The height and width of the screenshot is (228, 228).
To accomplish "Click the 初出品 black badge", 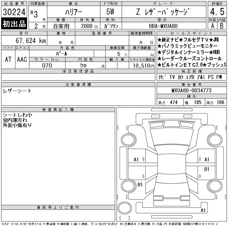I will pos(14,24).
